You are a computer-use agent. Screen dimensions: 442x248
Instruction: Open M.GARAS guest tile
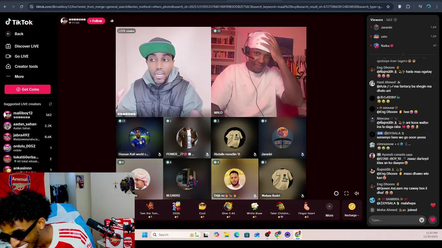pyautogui.click(x=187, y=179)
